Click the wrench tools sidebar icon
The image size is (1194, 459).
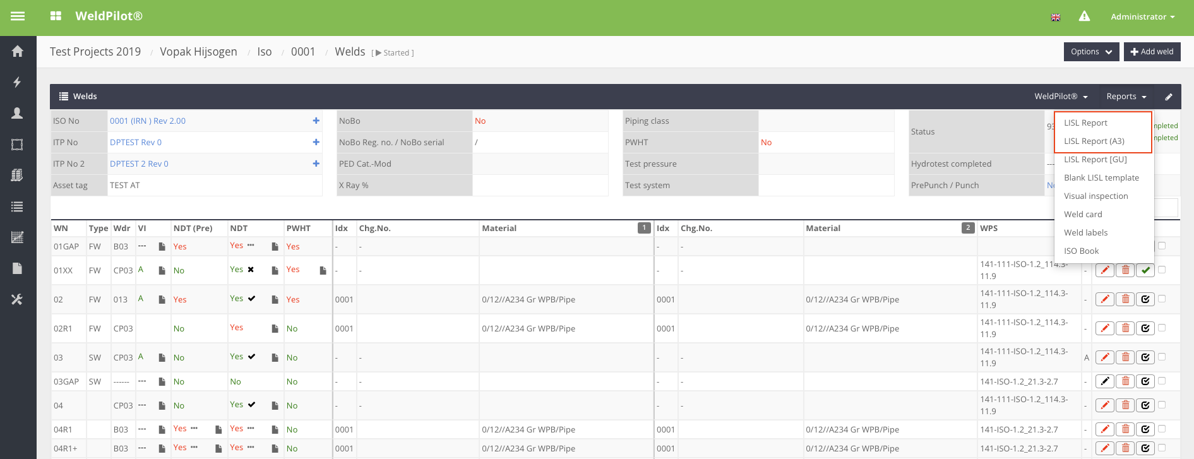[x=18, y=299]
